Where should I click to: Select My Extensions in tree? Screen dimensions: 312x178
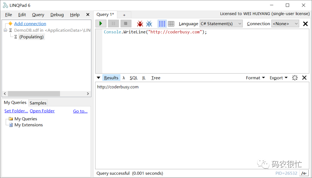pos(29,125)
